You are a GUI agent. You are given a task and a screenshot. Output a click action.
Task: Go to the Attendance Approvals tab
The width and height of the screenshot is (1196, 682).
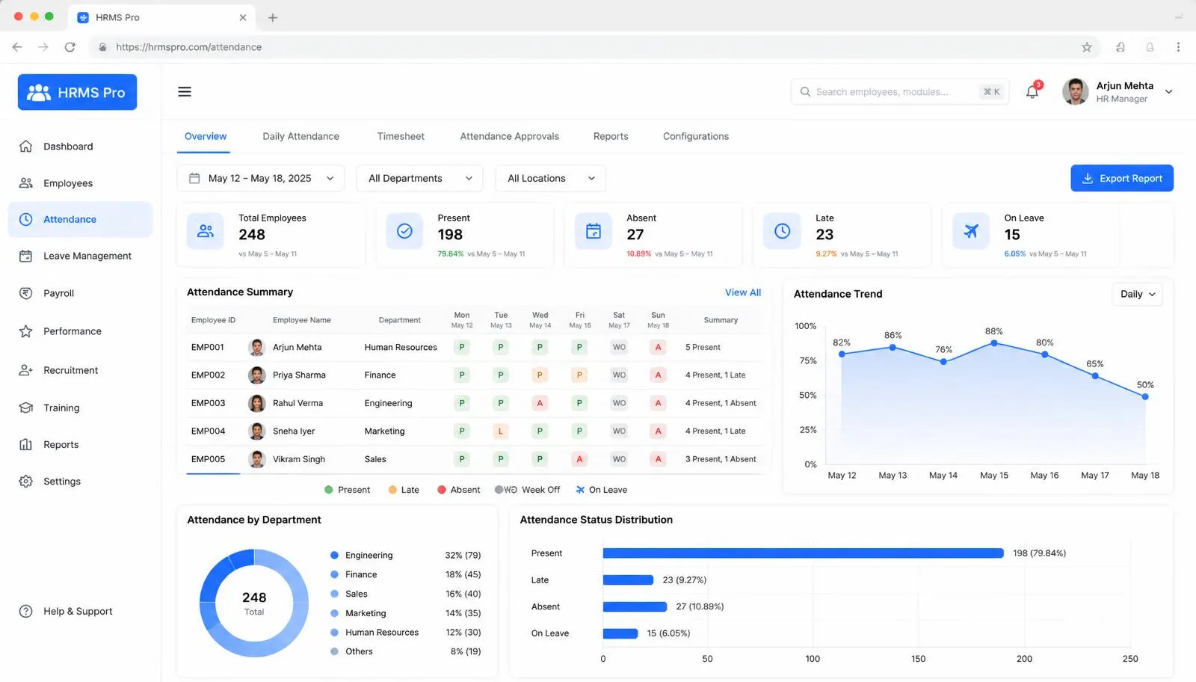510,136
